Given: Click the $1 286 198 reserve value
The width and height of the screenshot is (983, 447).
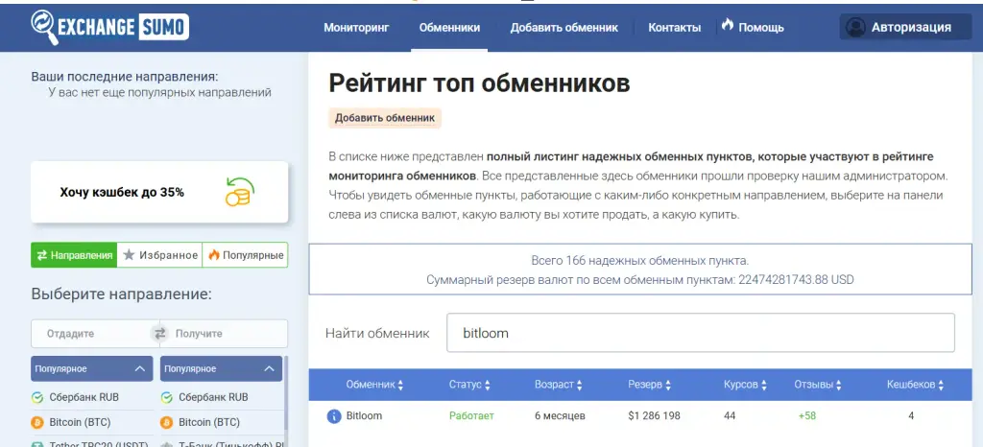Looking at the screenshot, I should (654, 415).
